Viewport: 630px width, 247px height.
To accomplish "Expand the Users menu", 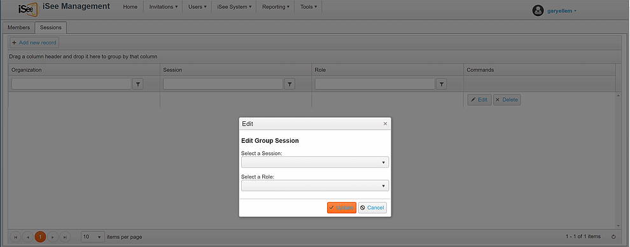I will 197,7.
